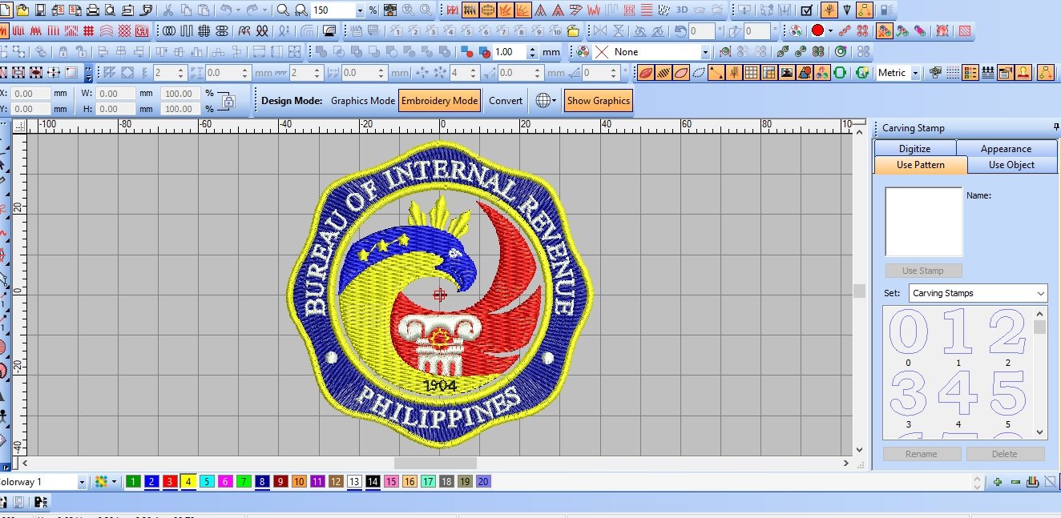Open the Metric measurement units dropdown
The image size is (1061, 518).
tap(914, 73)
